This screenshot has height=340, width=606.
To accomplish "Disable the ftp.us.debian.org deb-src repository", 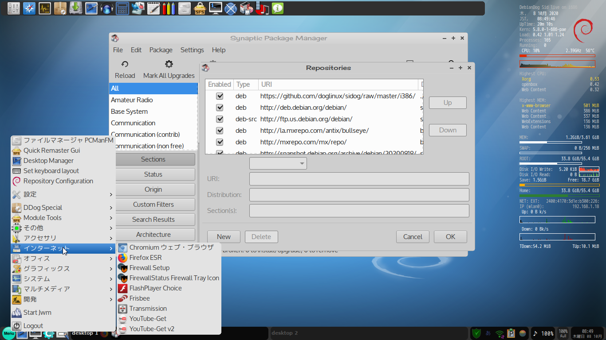I will pyautogui.click(x=220, y=119).
